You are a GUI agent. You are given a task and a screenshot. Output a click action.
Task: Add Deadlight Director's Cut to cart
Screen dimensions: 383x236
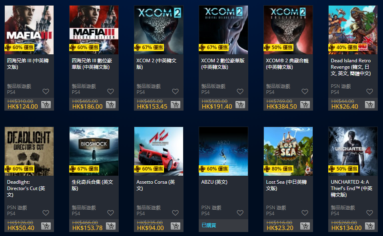coord(46,226)
